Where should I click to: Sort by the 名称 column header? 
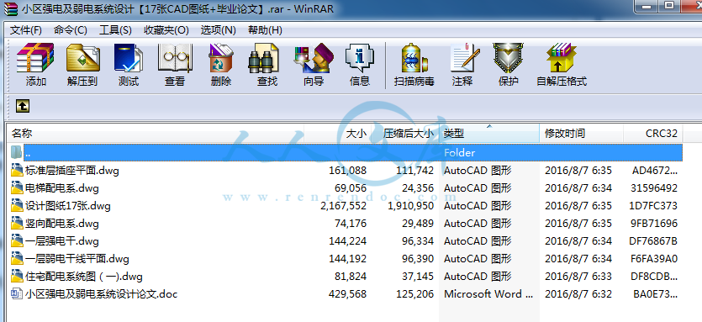(156, 134)
